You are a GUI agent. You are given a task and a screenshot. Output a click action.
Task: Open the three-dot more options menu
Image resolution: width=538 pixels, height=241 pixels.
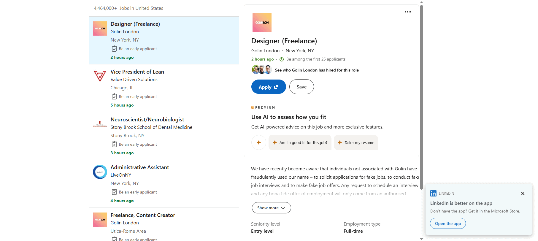pyautogui.click(x=408, y=12)
